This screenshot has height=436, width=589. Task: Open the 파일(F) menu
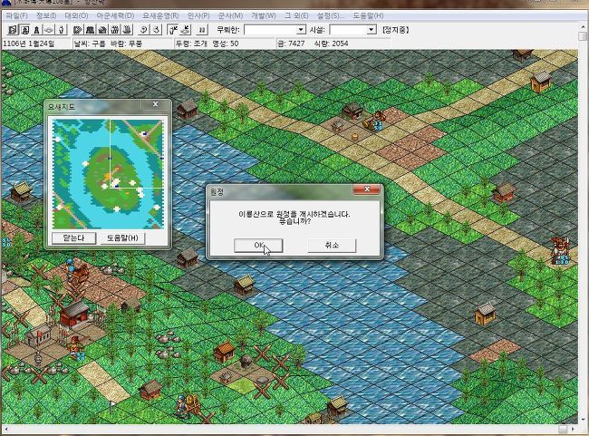pyautogui.click(x=17, y=15)
